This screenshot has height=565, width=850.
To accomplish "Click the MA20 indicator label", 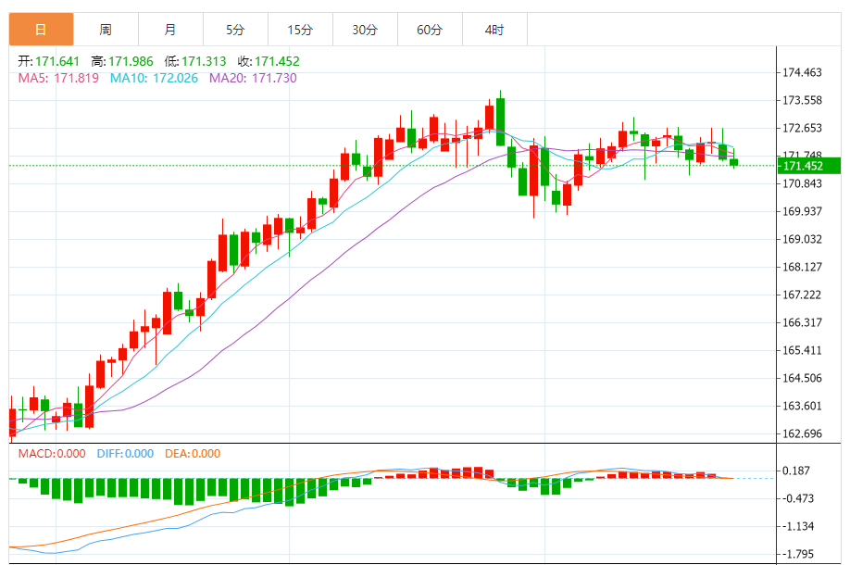I will tap(253, 79).
